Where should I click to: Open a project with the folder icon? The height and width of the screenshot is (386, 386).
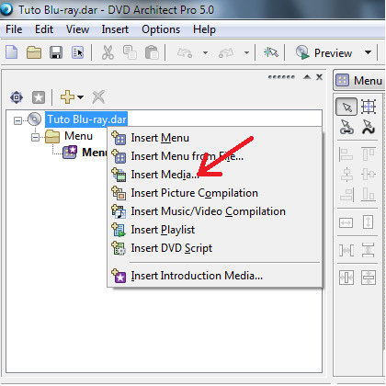34,52
